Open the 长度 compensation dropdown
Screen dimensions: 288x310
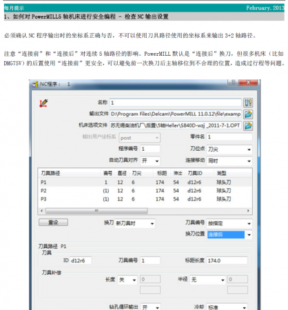click(x=127, y=280)
